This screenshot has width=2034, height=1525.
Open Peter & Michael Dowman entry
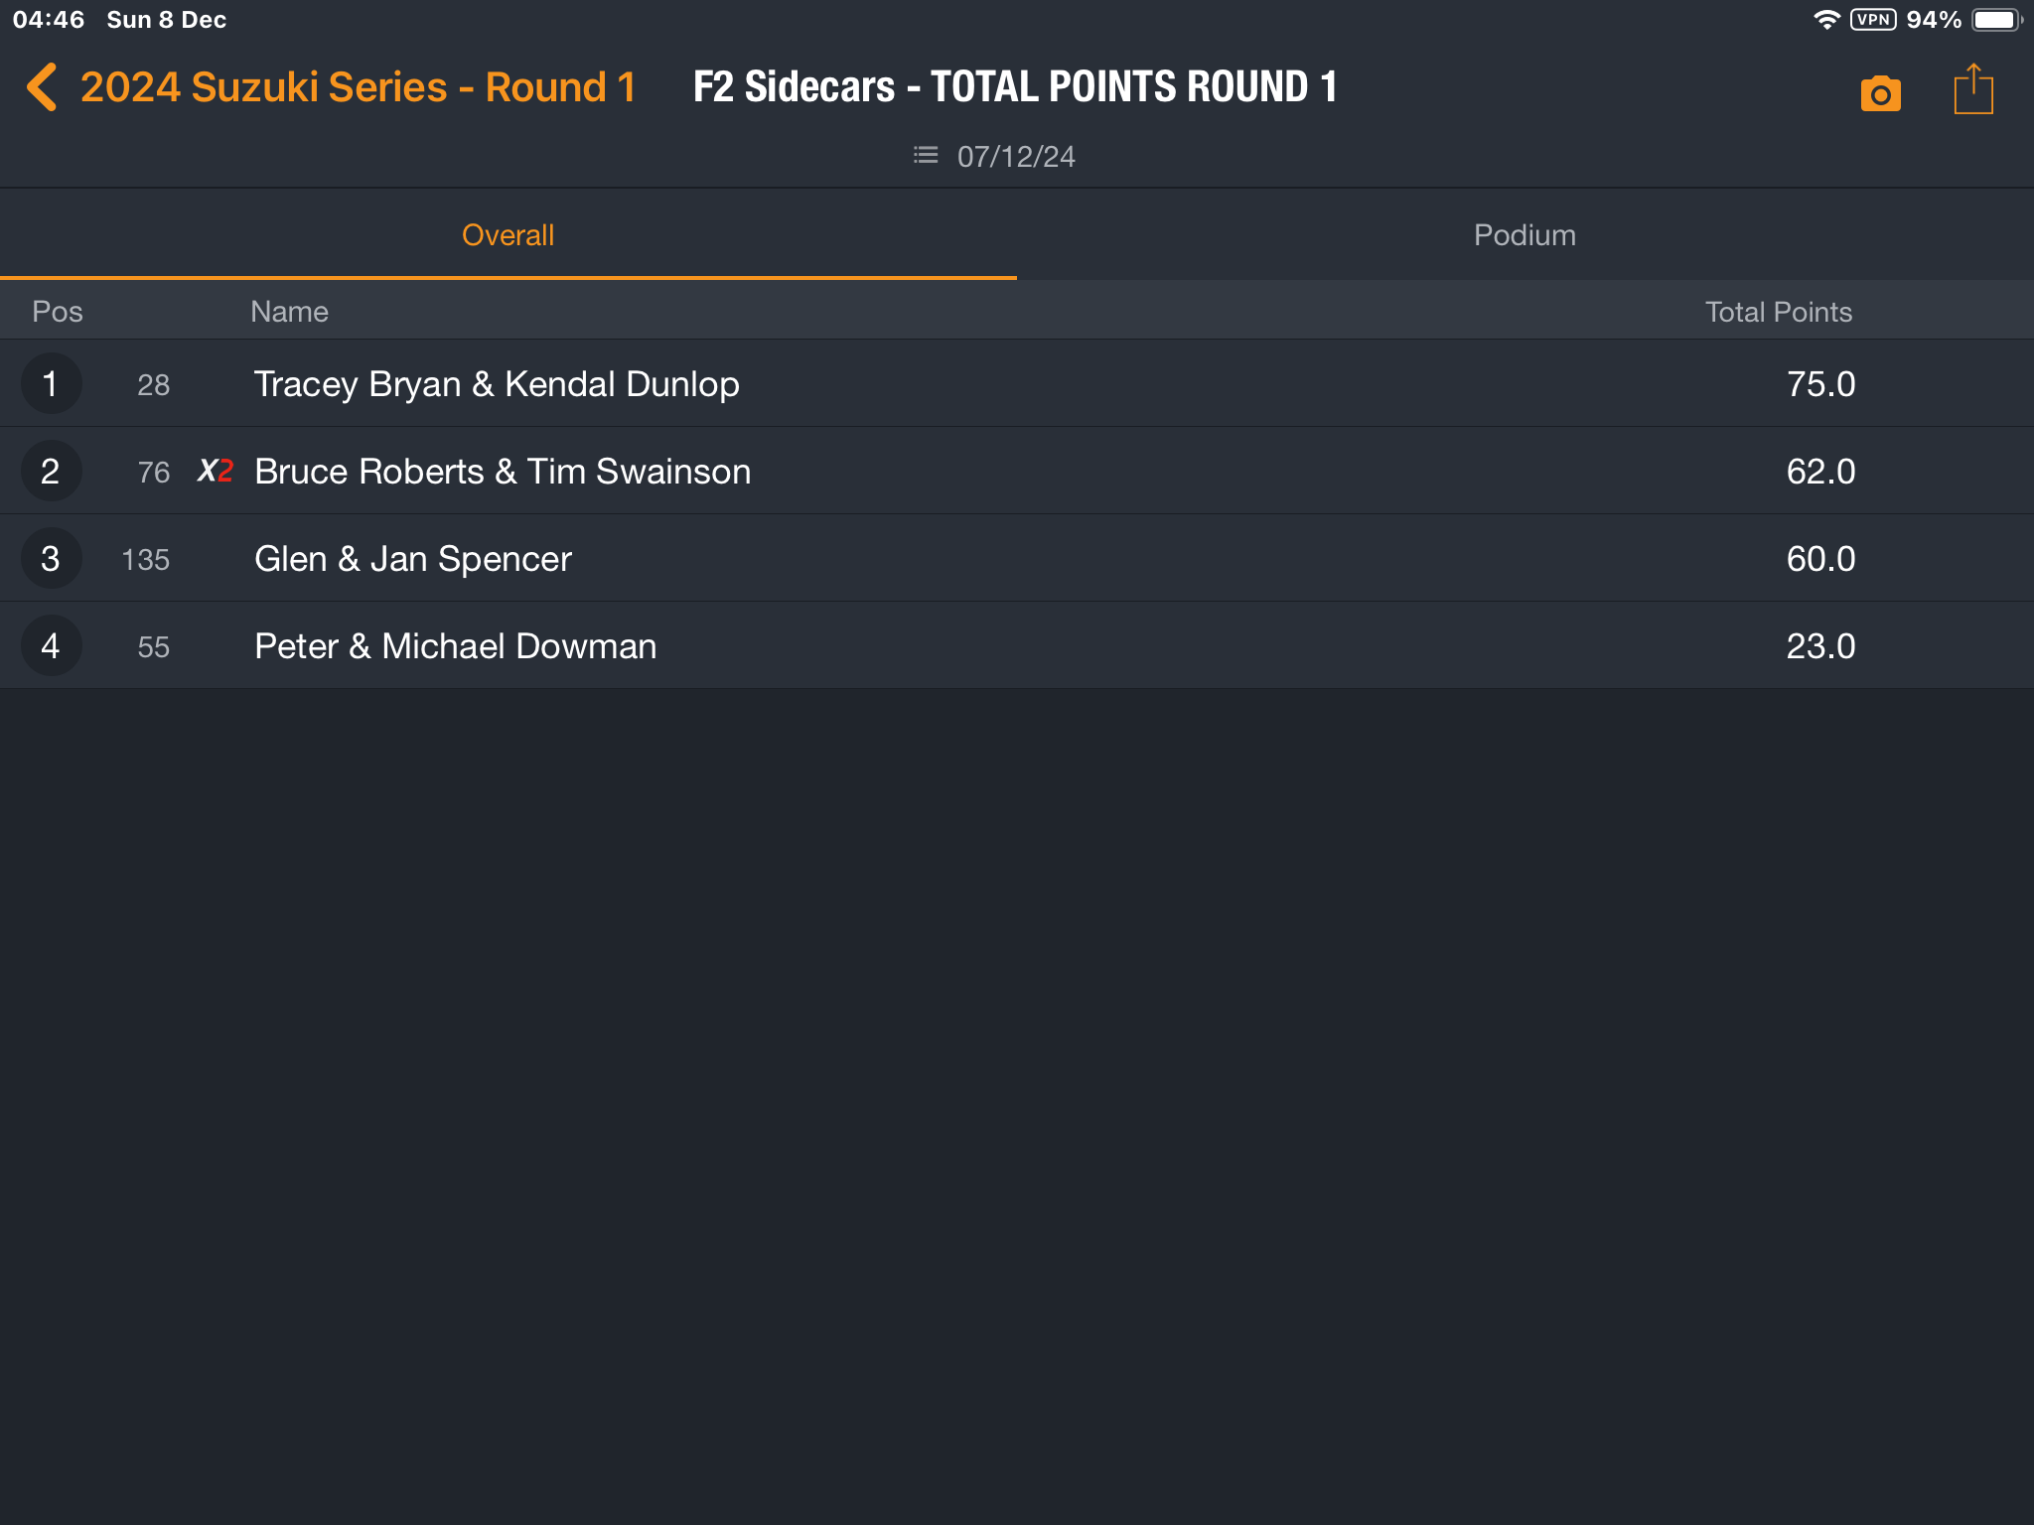tap(1017, 646)
